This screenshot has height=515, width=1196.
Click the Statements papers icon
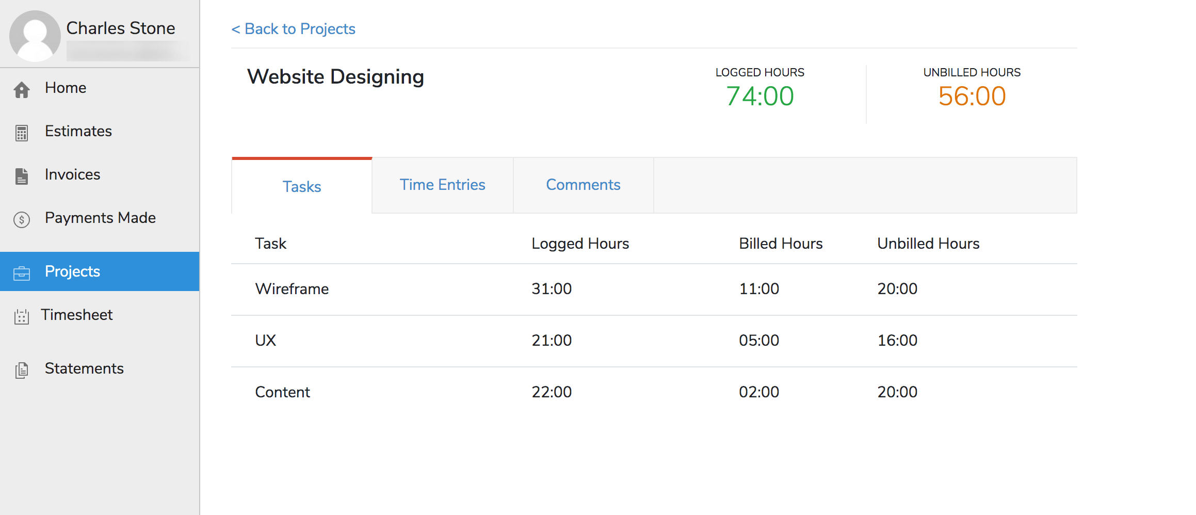pos(22,370)
